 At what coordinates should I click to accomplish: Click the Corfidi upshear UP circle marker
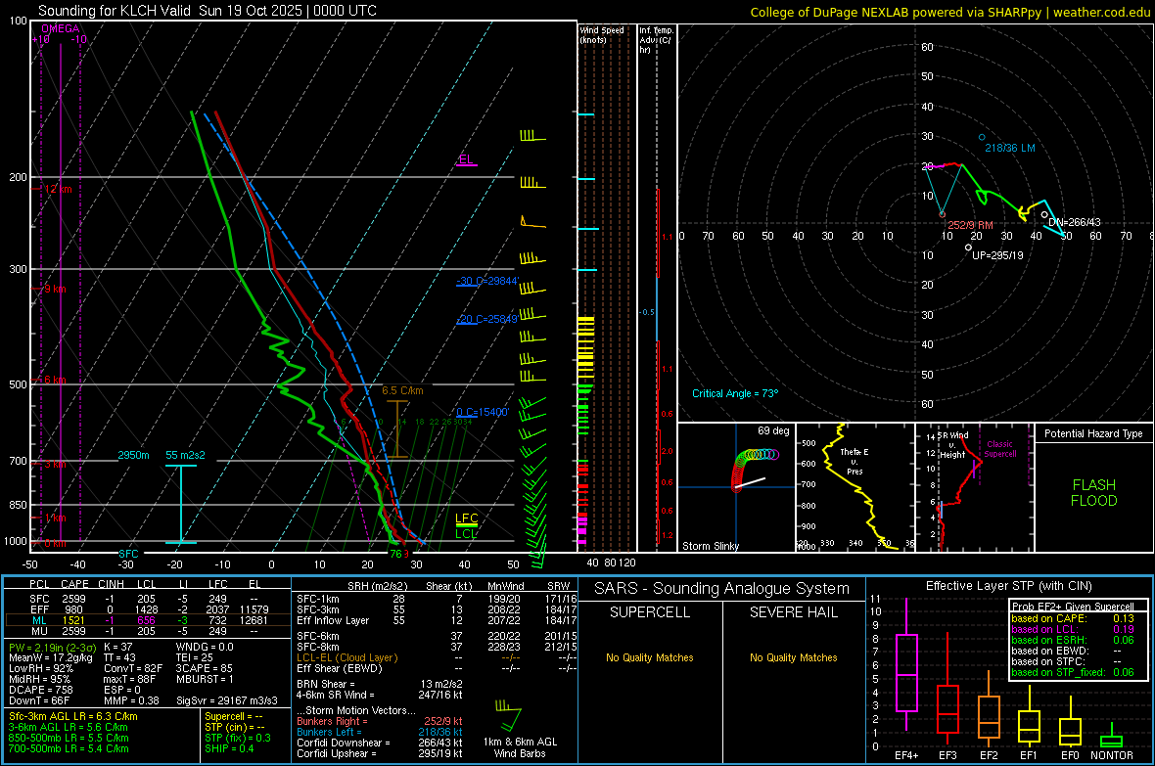coord(968,248)
